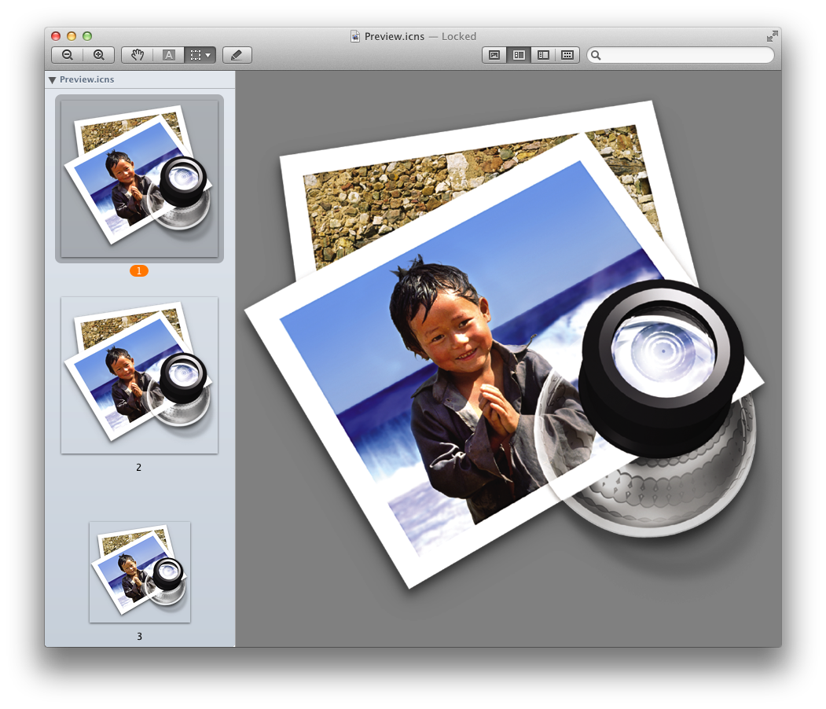Screen dimensions: 826x709
Task: Click the Locked label in title bar
Action: tap(459, 36)
